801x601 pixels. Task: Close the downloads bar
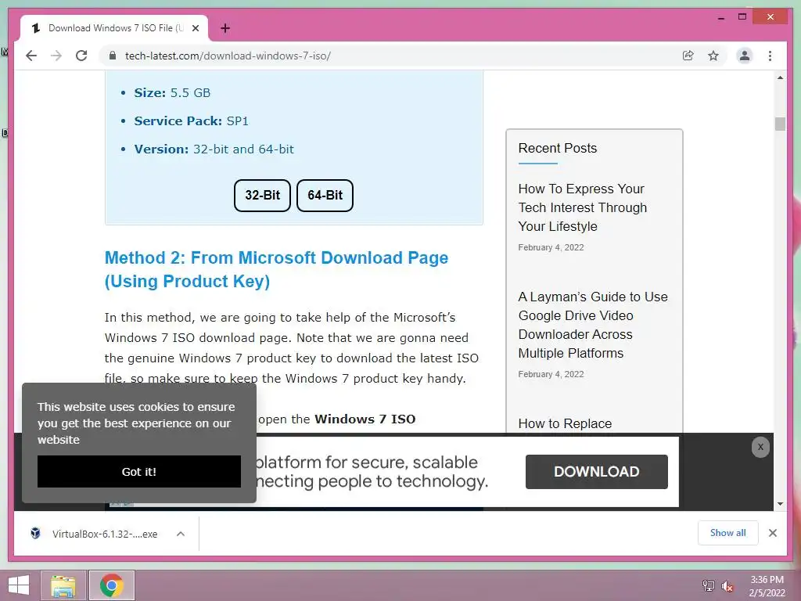(x=772, y=533)
